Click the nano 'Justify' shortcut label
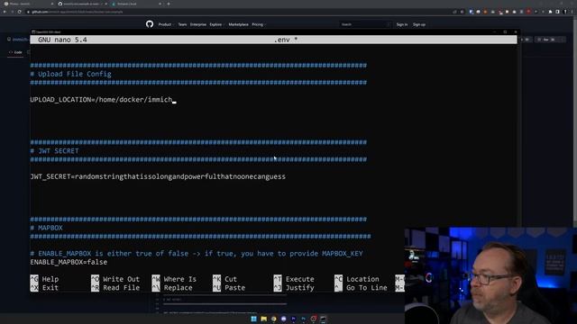Screen dimensions: 577x324 pyautogui.click(x=300, y=288)
